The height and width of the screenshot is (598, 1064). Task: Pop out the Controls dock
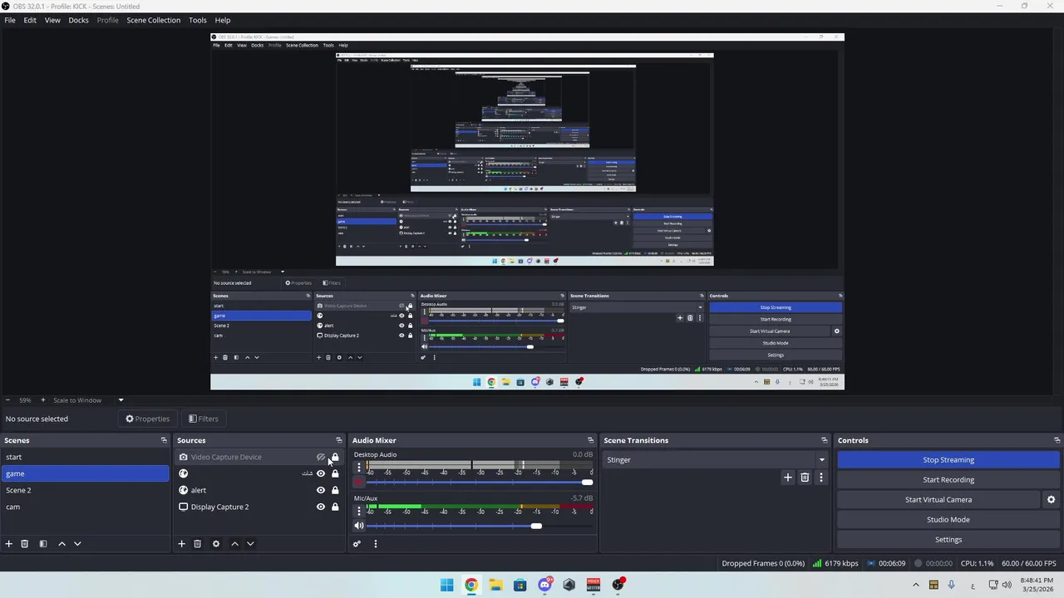(x=1057, y=440)
